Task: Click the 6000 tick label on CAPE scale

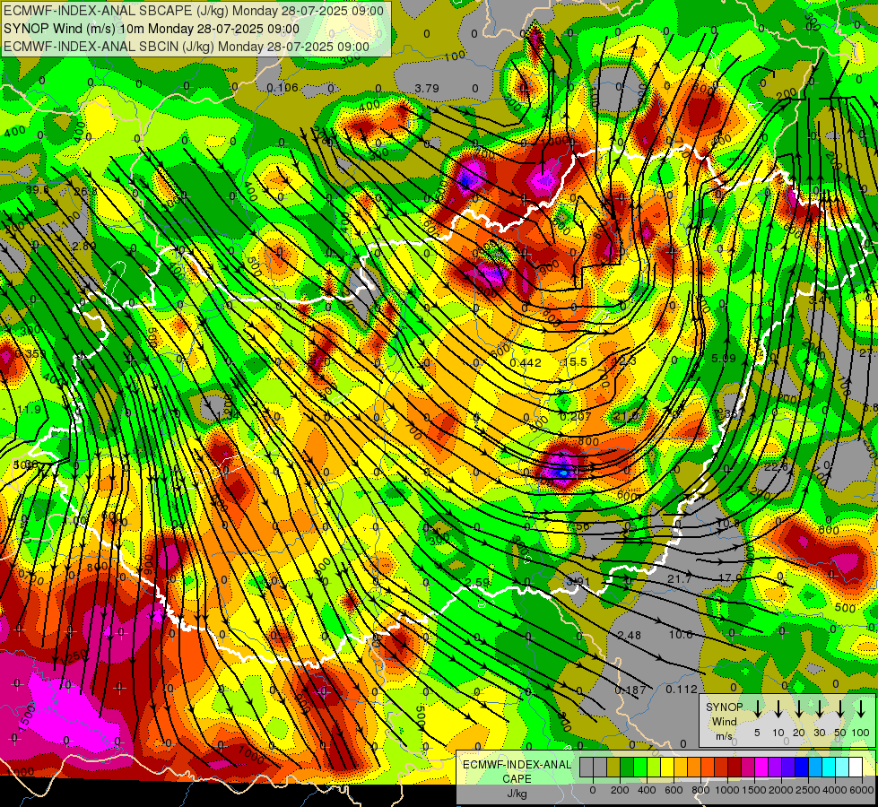Action: pyautogui.click(x=862, y=790)
